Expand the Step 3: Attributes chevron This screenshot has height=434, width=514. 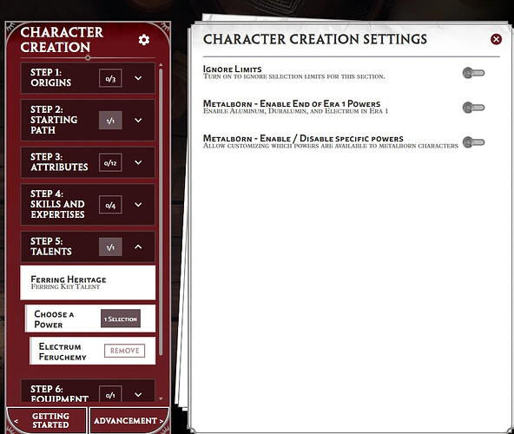point(138,162)
